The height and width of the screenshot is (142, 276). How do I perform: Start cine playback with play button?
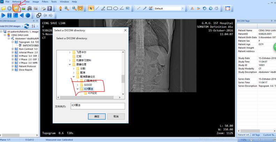click(3, 15)
